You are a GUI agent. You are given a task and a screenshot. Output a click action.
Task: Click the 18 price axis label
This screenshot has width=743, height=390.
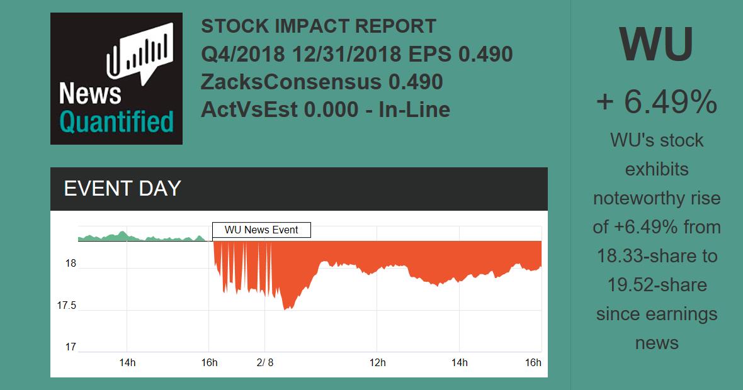pyautogui.click(x=71, y=264)
